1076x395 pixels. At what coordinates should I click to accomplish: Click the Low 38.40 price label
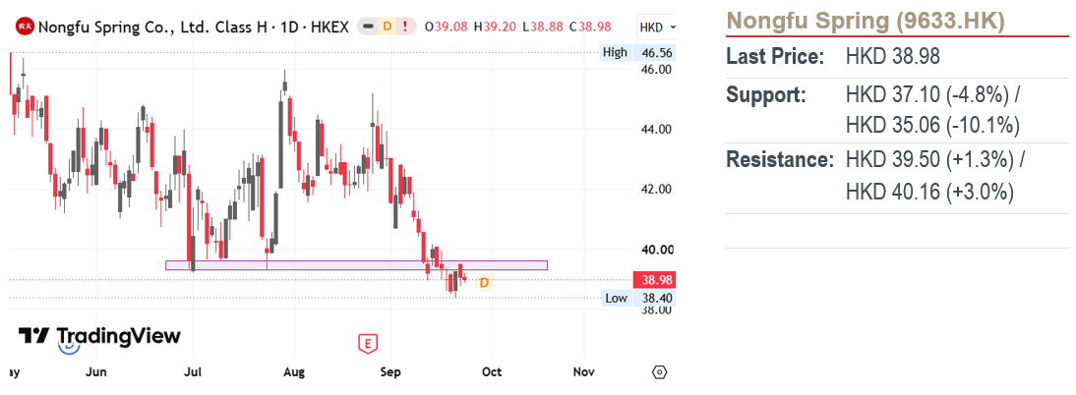point(637,298)
